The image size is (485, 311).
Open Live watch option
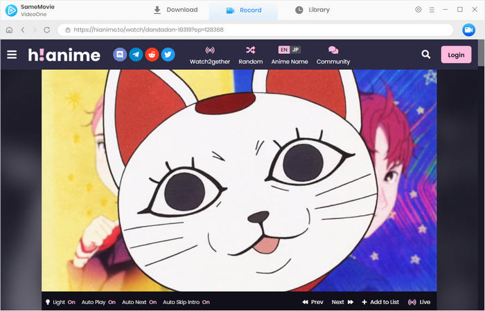(419, 302)
